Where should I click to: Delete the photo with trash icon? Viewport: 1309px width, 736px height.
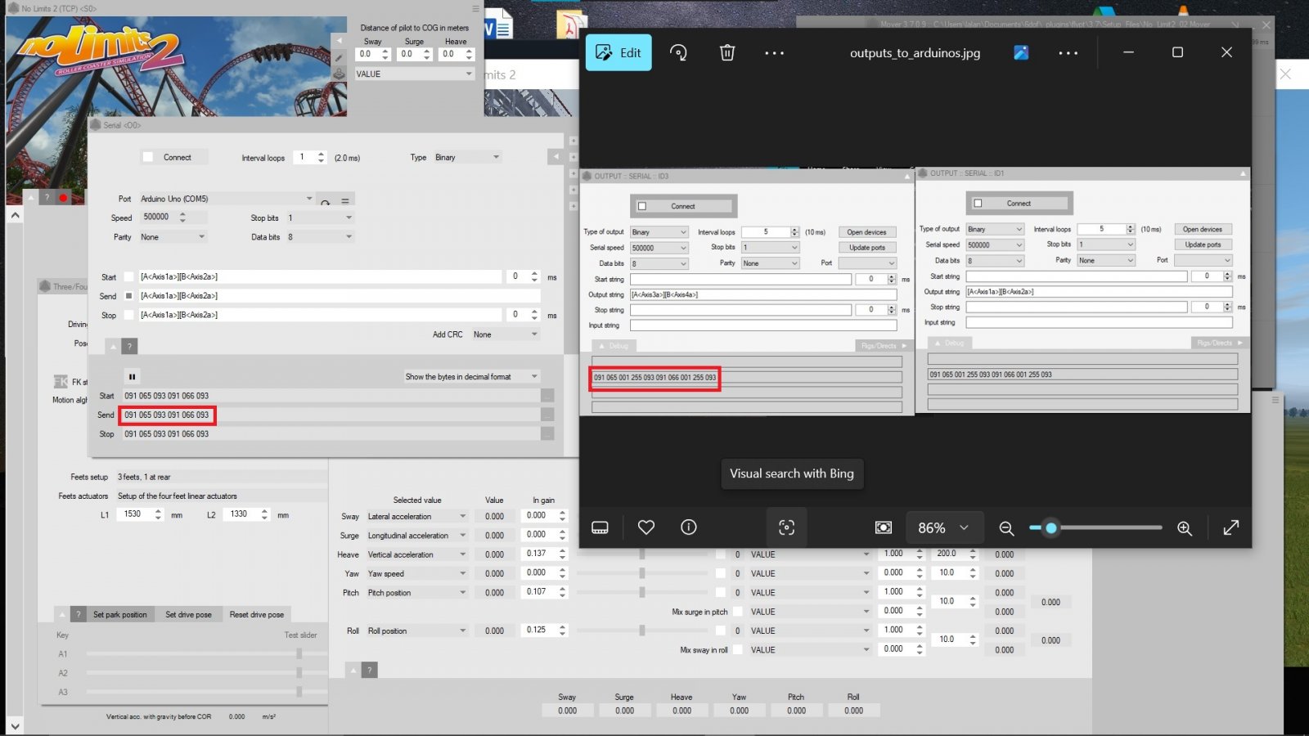(x=726, y=53)
